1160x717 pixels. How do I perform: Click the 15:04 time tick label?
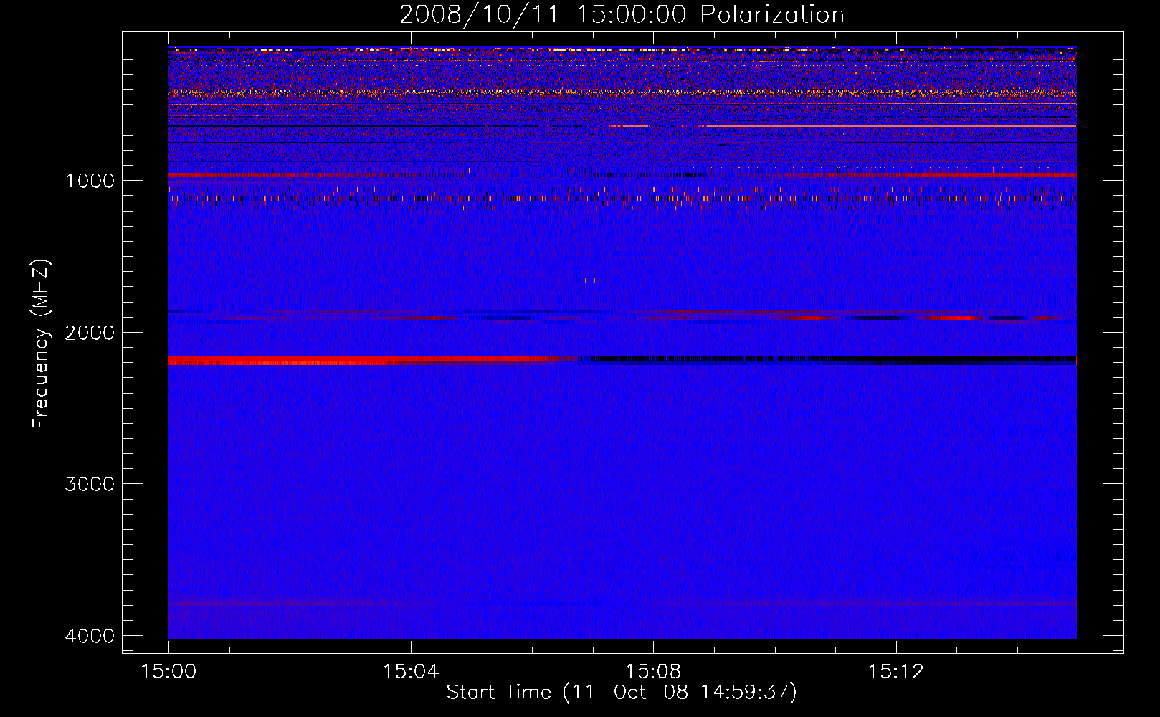(411, 672)
